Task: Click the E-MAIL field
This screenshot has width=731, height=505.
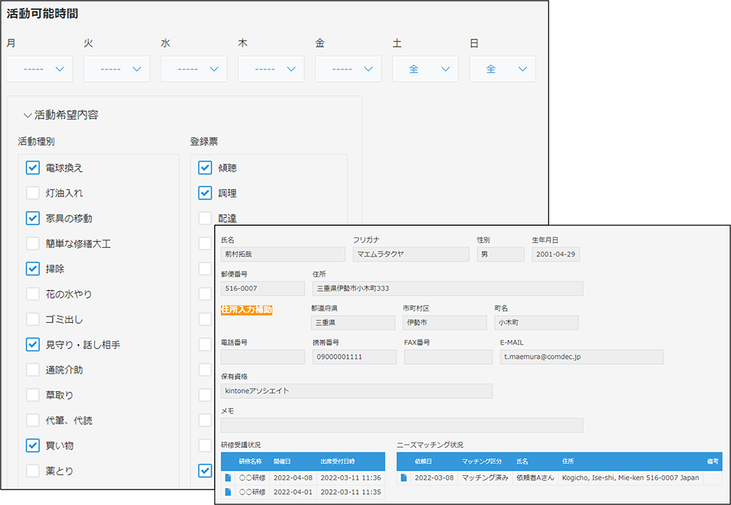Action: click(x=582, y=357)
